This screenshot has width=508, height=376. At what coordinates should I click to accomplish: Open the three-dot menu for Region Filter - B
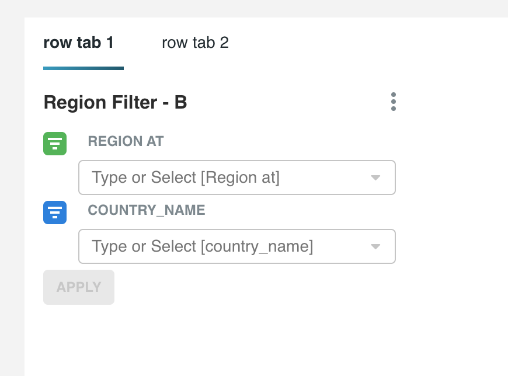pos(394,102)
